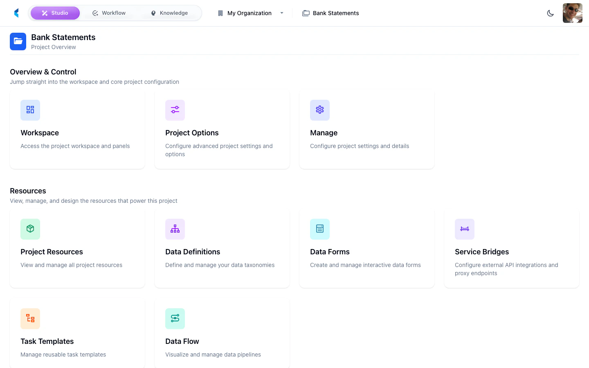The width and height of the screenshot is (589, 368).
Task: Click the Data Forms document icon
Action: pos(320,229)
